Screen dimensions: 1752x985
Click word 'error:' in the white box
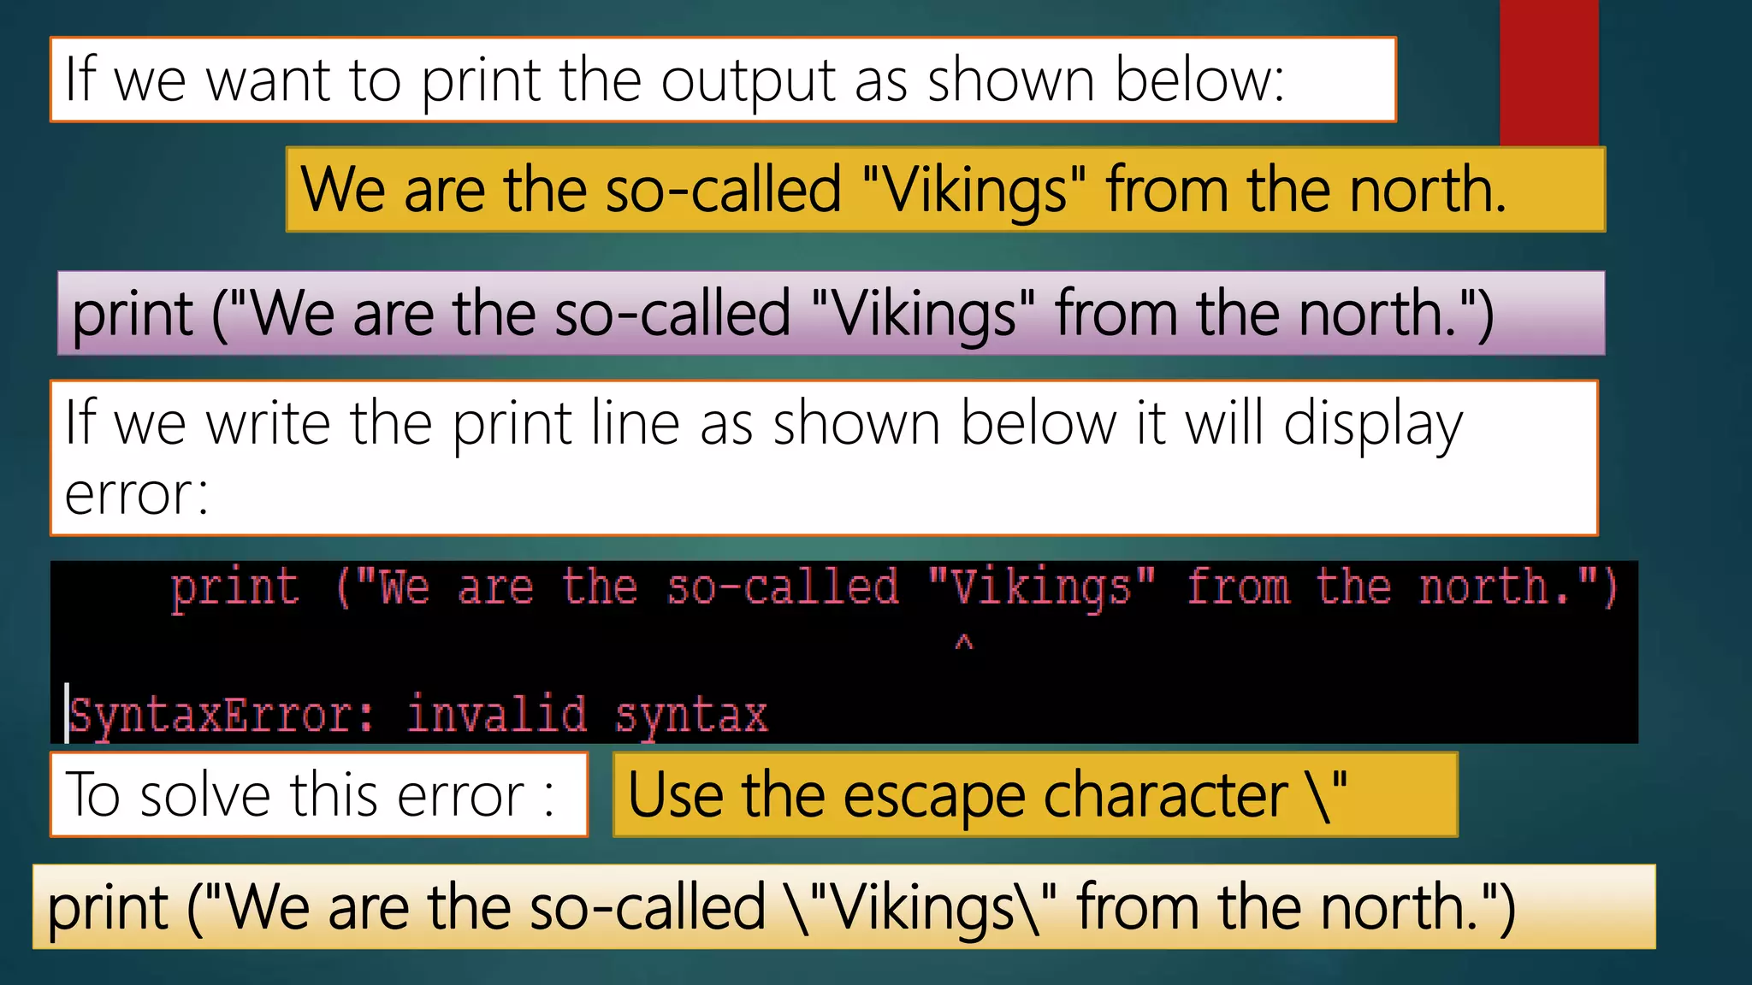click(x=137, y=495)
